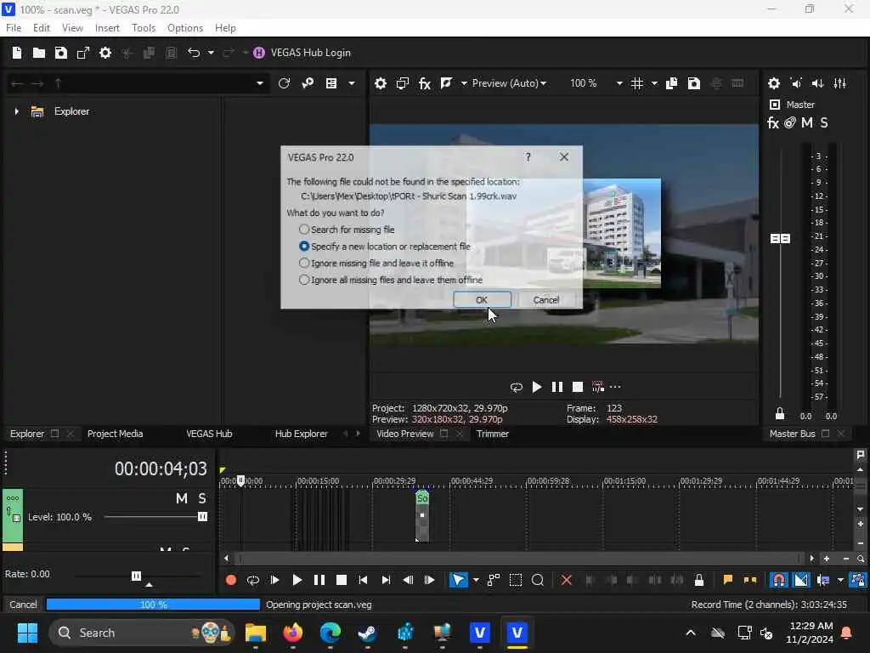This screenshot has width=870, height=653.
Task: Open the Explorer views icon
Action: (x=331, y=83)
